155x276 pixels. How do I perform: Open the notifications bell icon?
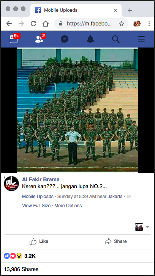[90, 39]
